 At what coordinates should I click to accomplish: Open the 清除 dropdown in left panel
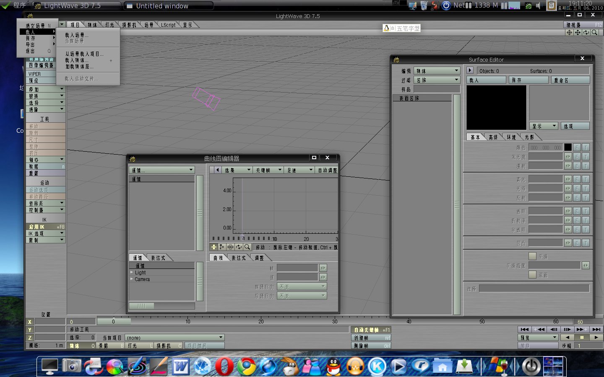tap(45, 109)
